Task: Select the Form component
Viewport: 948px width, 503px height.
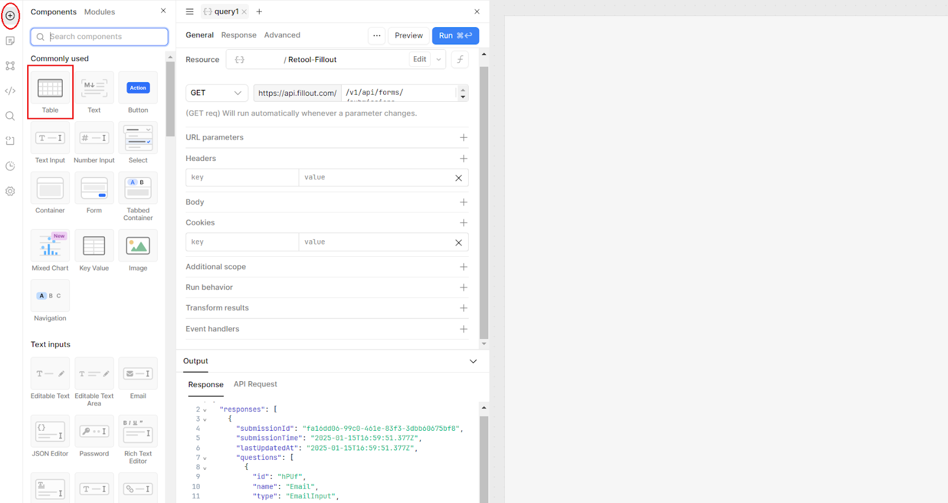Action: click(x=94, y=193)
